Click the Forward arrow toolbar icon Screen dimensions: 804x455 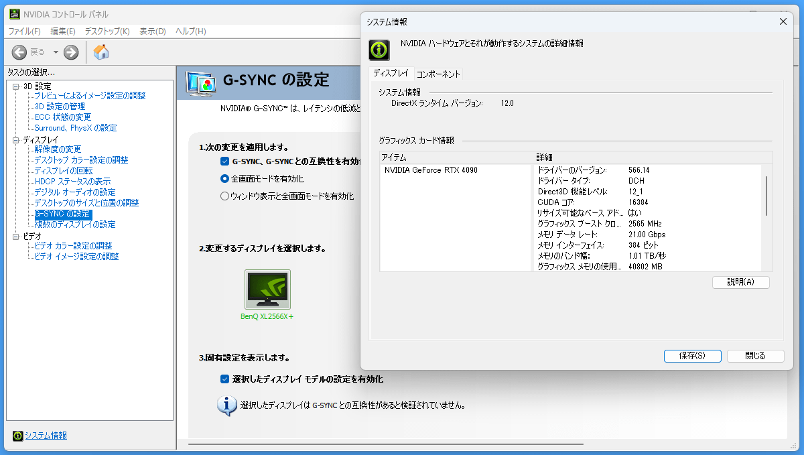pyautogui.click(x=71, y=52)
